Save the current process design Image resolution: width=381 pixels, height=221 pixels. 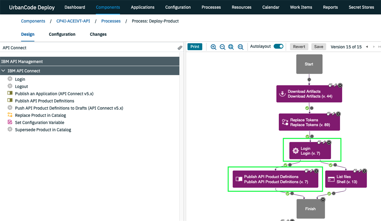[x=318, y=46]
